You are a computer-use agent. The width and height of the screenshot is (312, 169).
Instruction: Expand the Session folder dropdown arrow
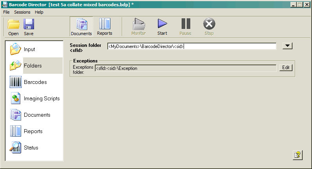click(287, 46)
